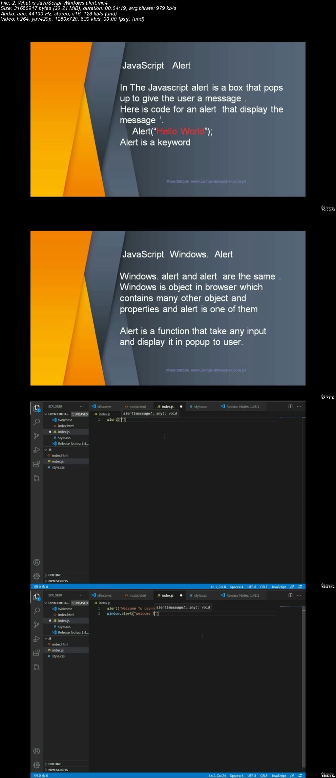Screen dimensions: 336x778
Task: Click unsaved dot on index.js tab, upper frame
Action: [x=181, y=407]
